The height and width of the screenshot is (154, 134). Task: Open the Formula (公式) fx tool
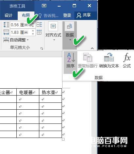(x=127, y=60)
